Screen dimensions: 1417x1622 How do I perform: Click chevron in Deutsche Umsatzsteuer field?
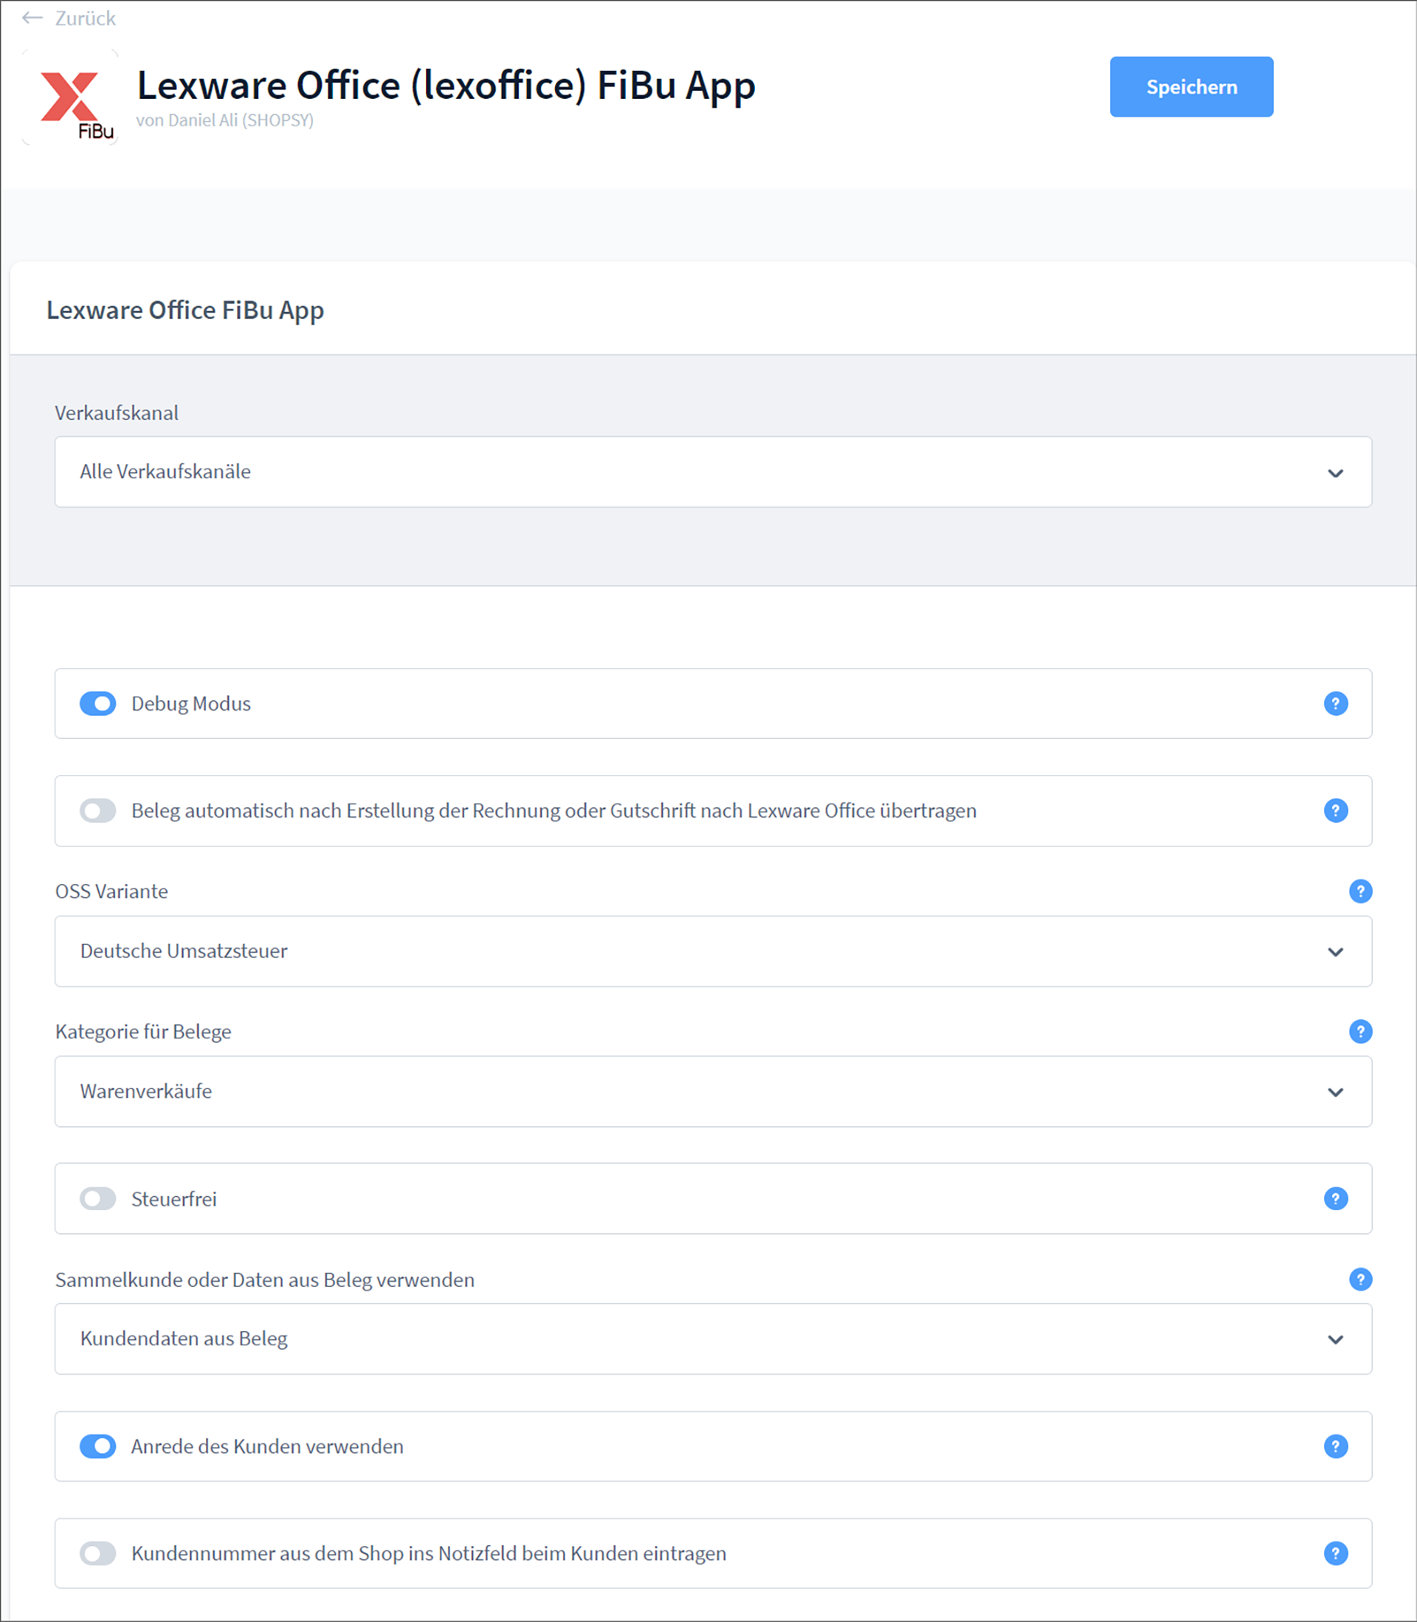tap(1336, 953)
